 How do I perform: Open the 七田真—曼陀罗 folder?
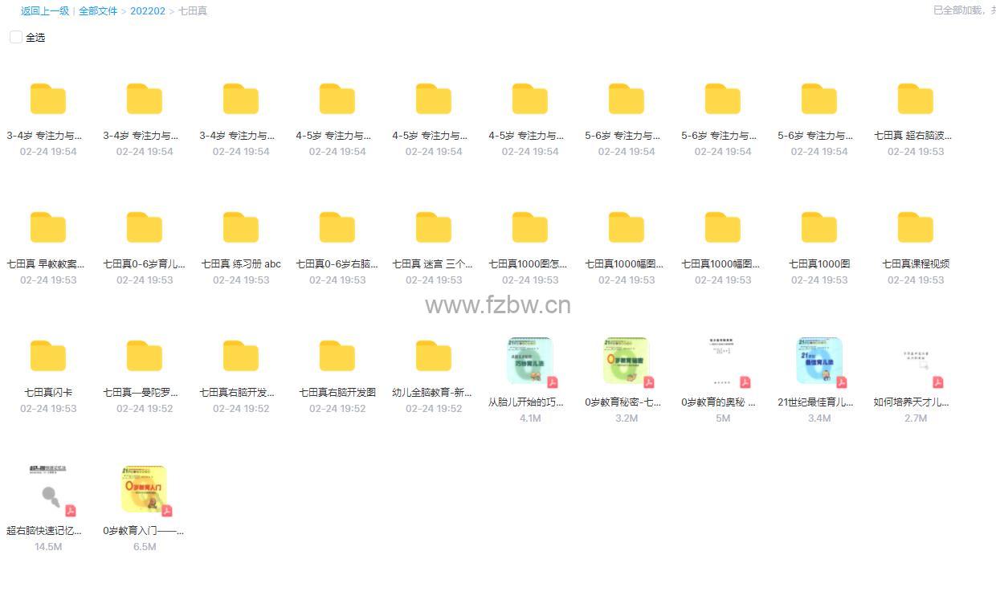tap(145, 357)
